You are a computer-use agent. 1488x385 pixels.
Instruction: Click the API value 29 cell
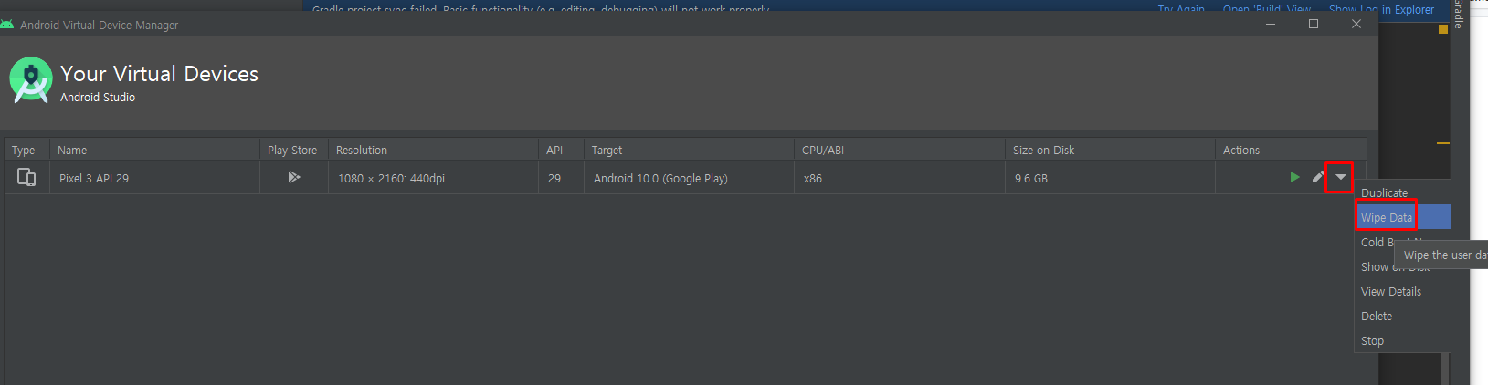point(561,178)
